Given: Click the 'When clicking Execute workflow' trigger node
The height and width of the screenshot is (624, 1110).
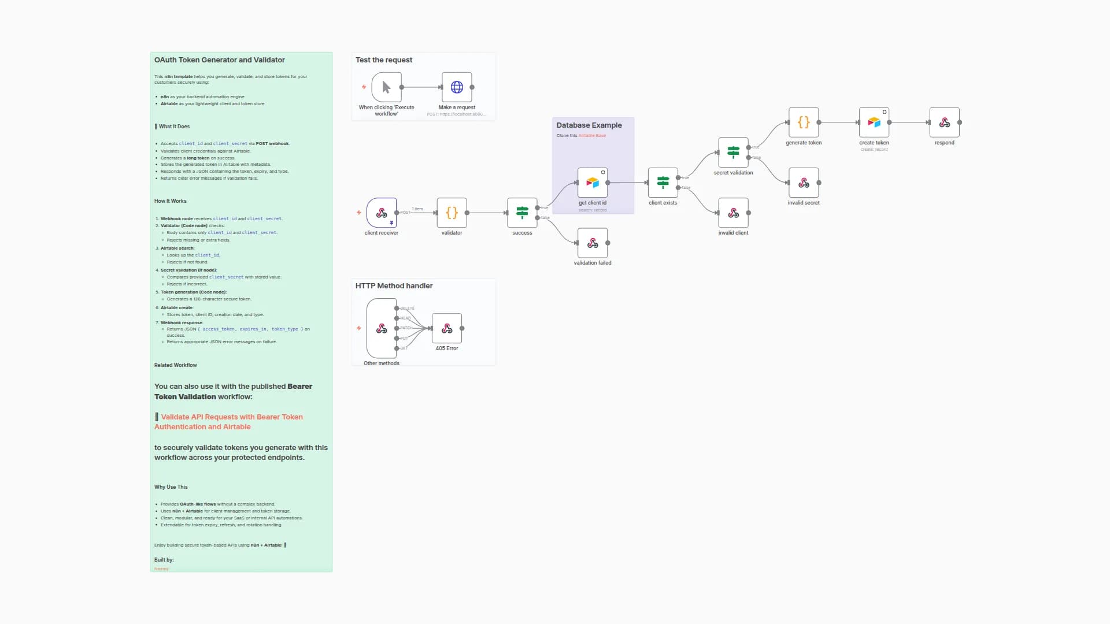Looking at the screenshot, I should coord(386,88).
